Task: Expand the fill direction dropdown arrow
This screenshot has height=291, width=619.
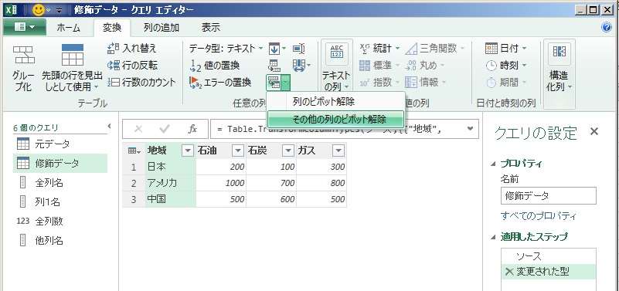Action: pyautogui.click(x=284, y=49)
